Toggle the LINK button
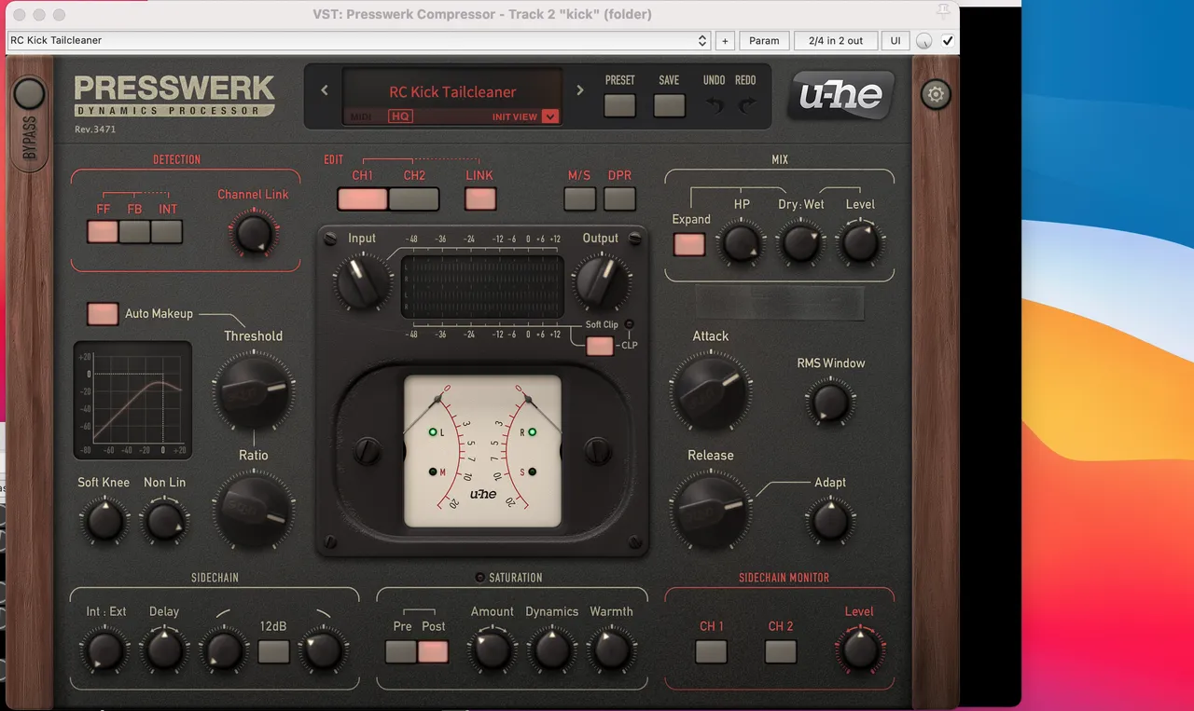 pos(480,198)
